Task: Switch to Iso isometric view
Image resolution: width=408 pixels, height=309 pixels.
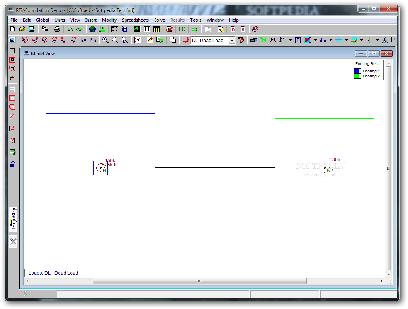Action: pos(83,40)
